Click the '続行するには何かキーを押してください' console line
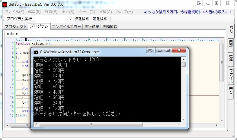The height and width of the screenshot is (140, 237). (x=84, y=114)
